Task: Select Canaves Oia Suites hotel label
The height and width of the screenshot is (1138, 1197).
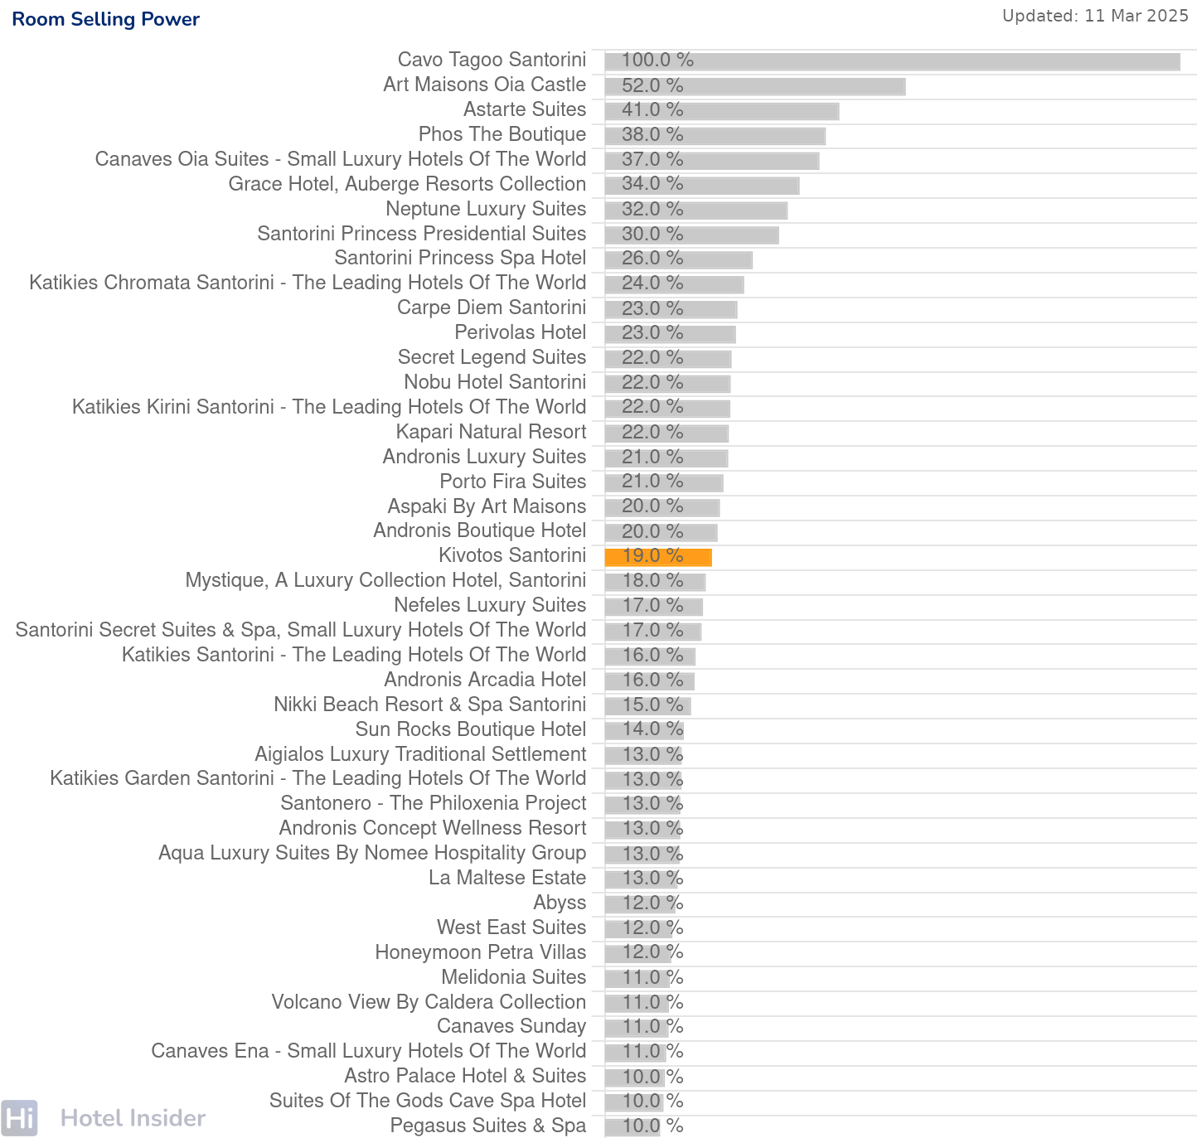Action: tap(341, 159)
